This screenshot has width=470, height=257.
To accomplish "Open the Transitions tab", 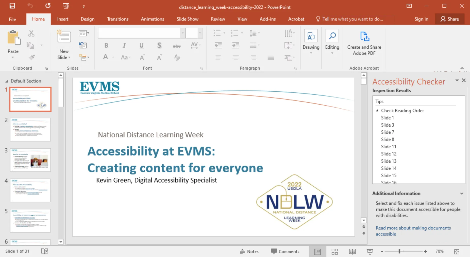I will 118,19.
